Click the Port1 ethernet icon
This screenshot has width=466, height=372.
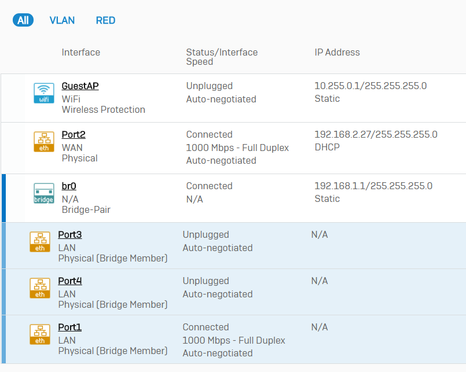(40, 334)
